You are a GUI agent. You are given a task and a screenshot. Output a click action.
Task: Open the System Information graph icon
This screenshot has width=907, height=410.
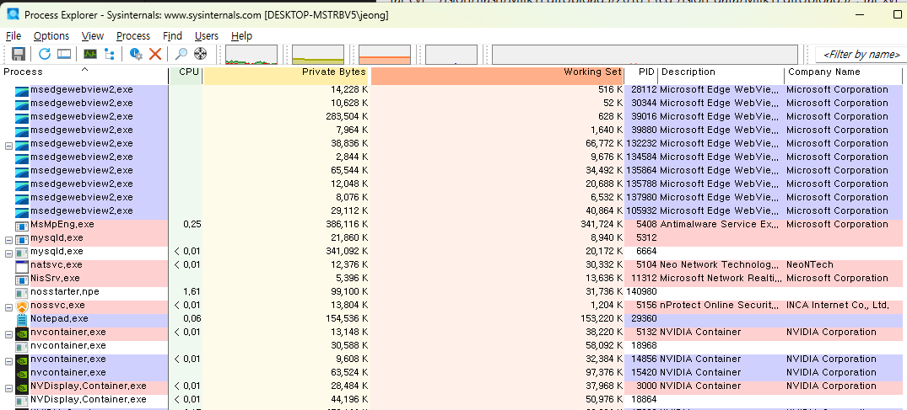90,54
